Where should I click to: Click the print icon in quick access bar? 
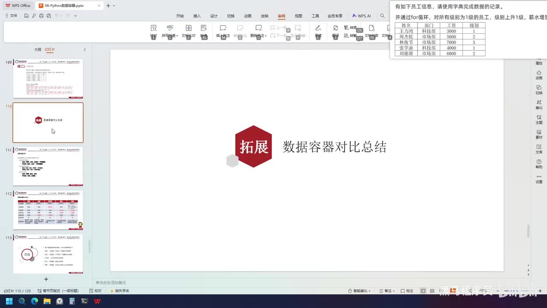[x=41, y=16]
